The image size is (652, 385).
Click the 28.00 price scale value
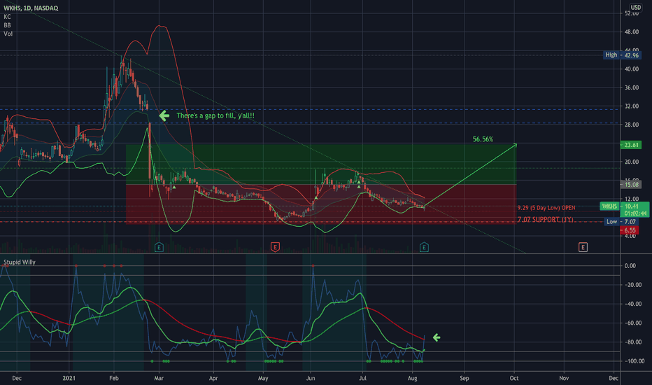tap(631, 125)
